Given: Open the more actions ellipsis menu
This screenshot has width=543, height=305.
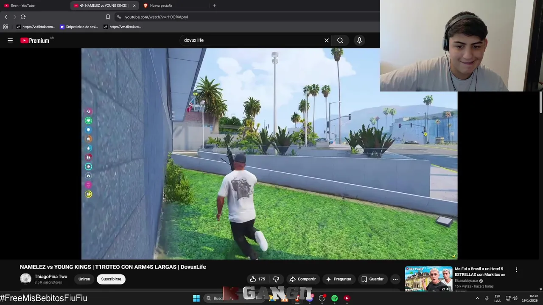Looking at the screenshot, I should 395,279.
